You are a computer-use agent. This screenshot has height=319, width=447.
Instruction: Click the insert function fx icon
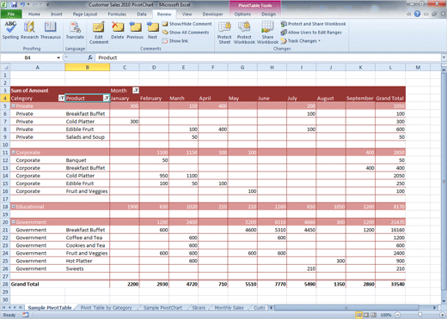coord(90,57)
